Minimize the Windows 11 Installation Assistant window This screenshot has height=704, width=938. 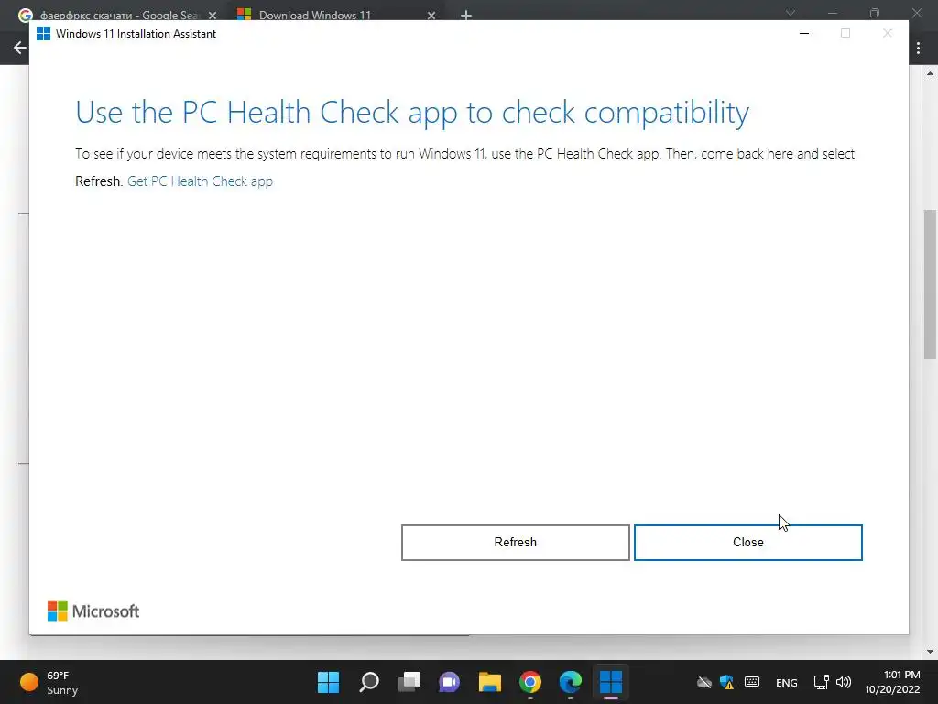point(804,34)
